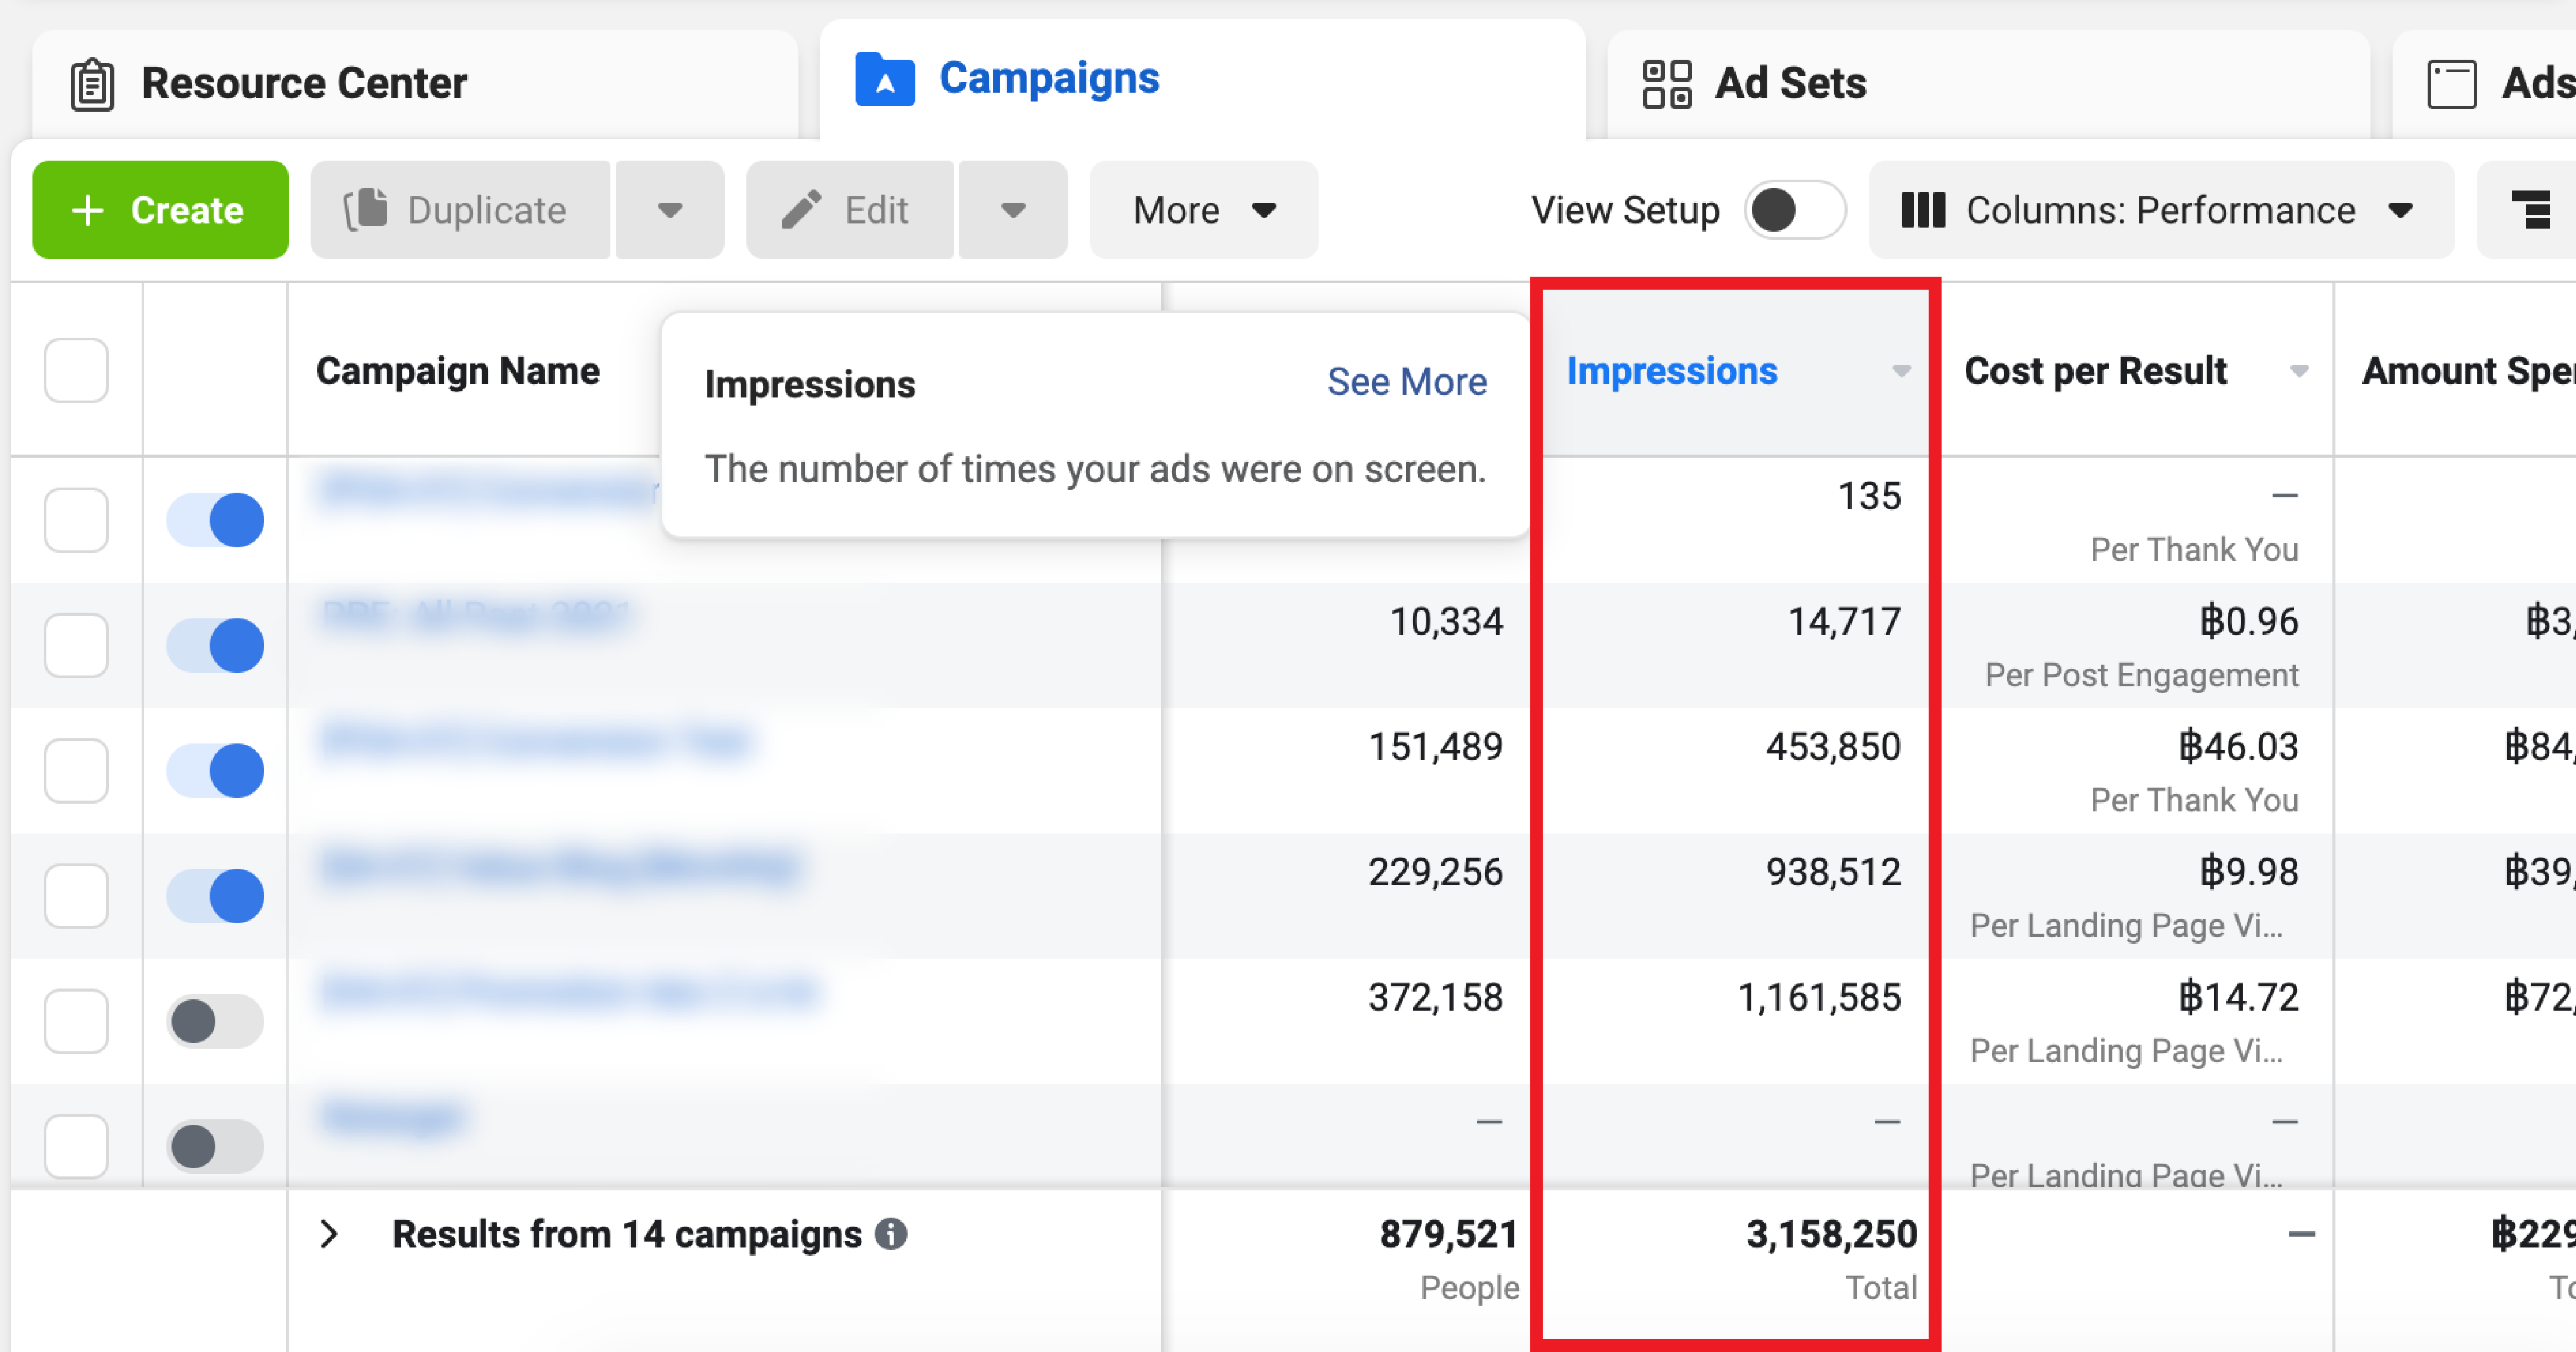
Task: Click the 1,161,585 impressions value
Action: coord(1819,997)
